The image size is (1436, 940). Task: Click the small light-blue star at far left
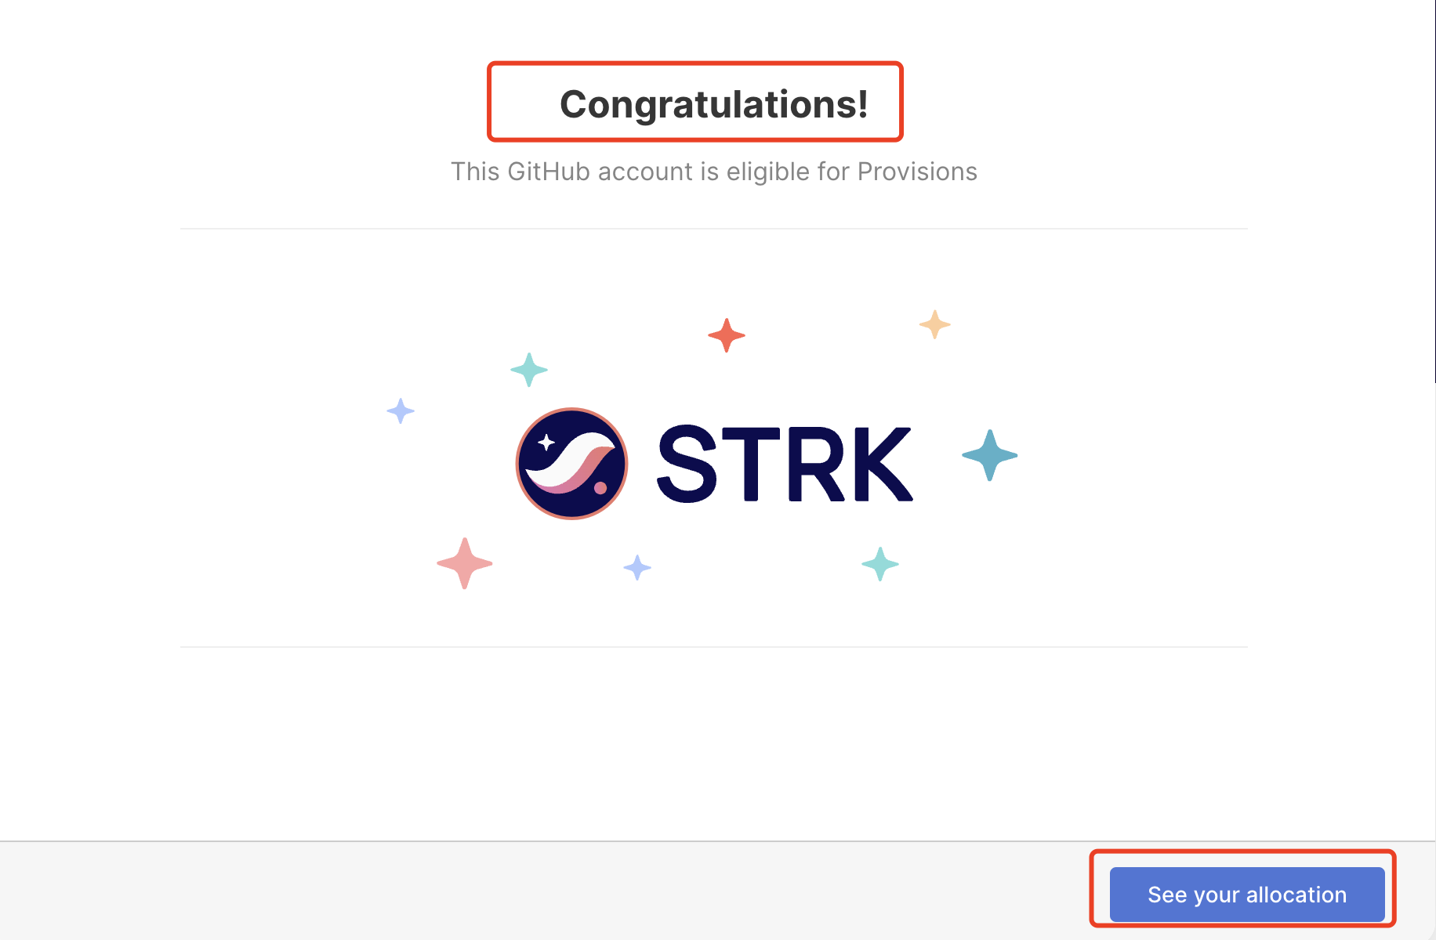click(401, 410)
